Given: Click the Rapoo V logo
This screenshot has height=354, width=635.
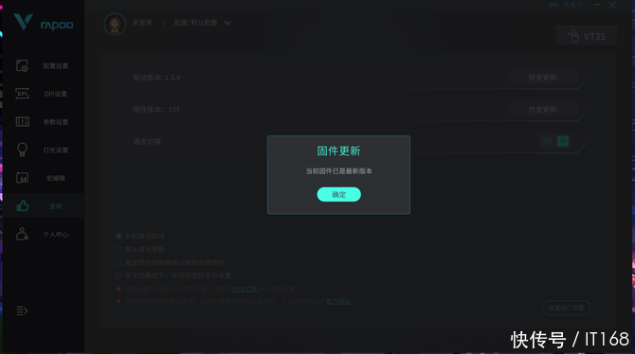Looking at the screenshot, I should (x=24, y=22).
